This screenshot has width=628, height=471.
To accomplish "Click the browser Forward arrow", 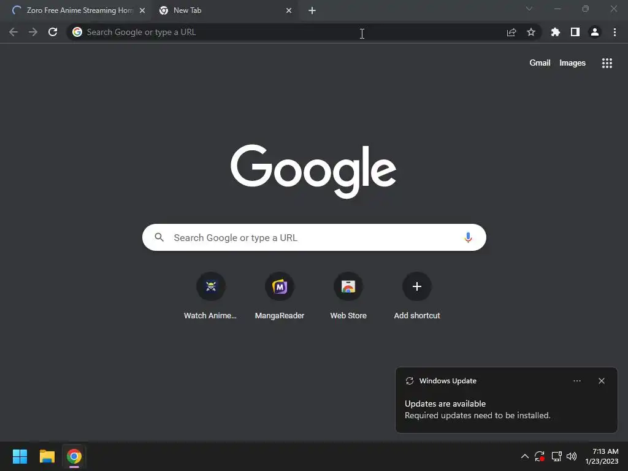I will 33,32.
